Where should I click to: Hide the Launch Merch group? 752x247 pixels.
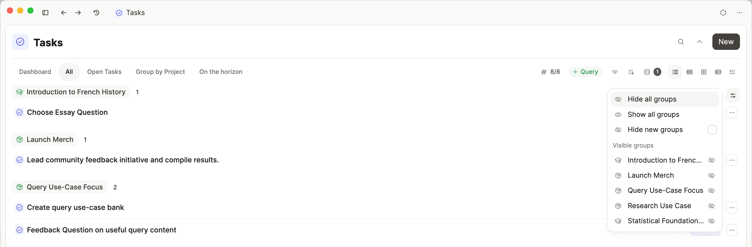click(711, 175)
